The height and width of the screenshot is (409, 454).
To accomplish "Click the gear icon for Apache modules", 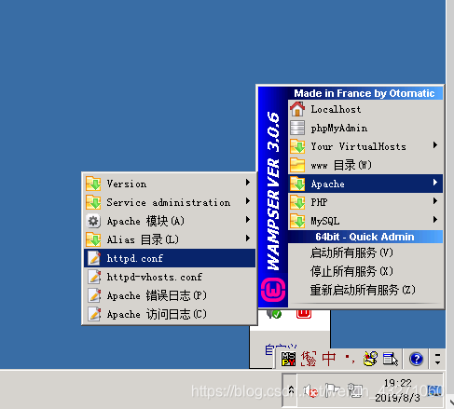I will 93,221.
